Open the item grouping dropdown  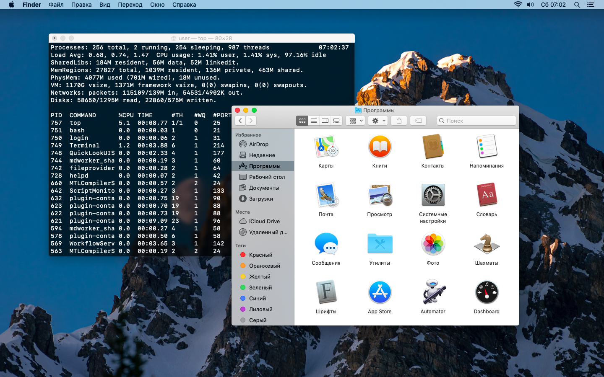coord(356,121)
